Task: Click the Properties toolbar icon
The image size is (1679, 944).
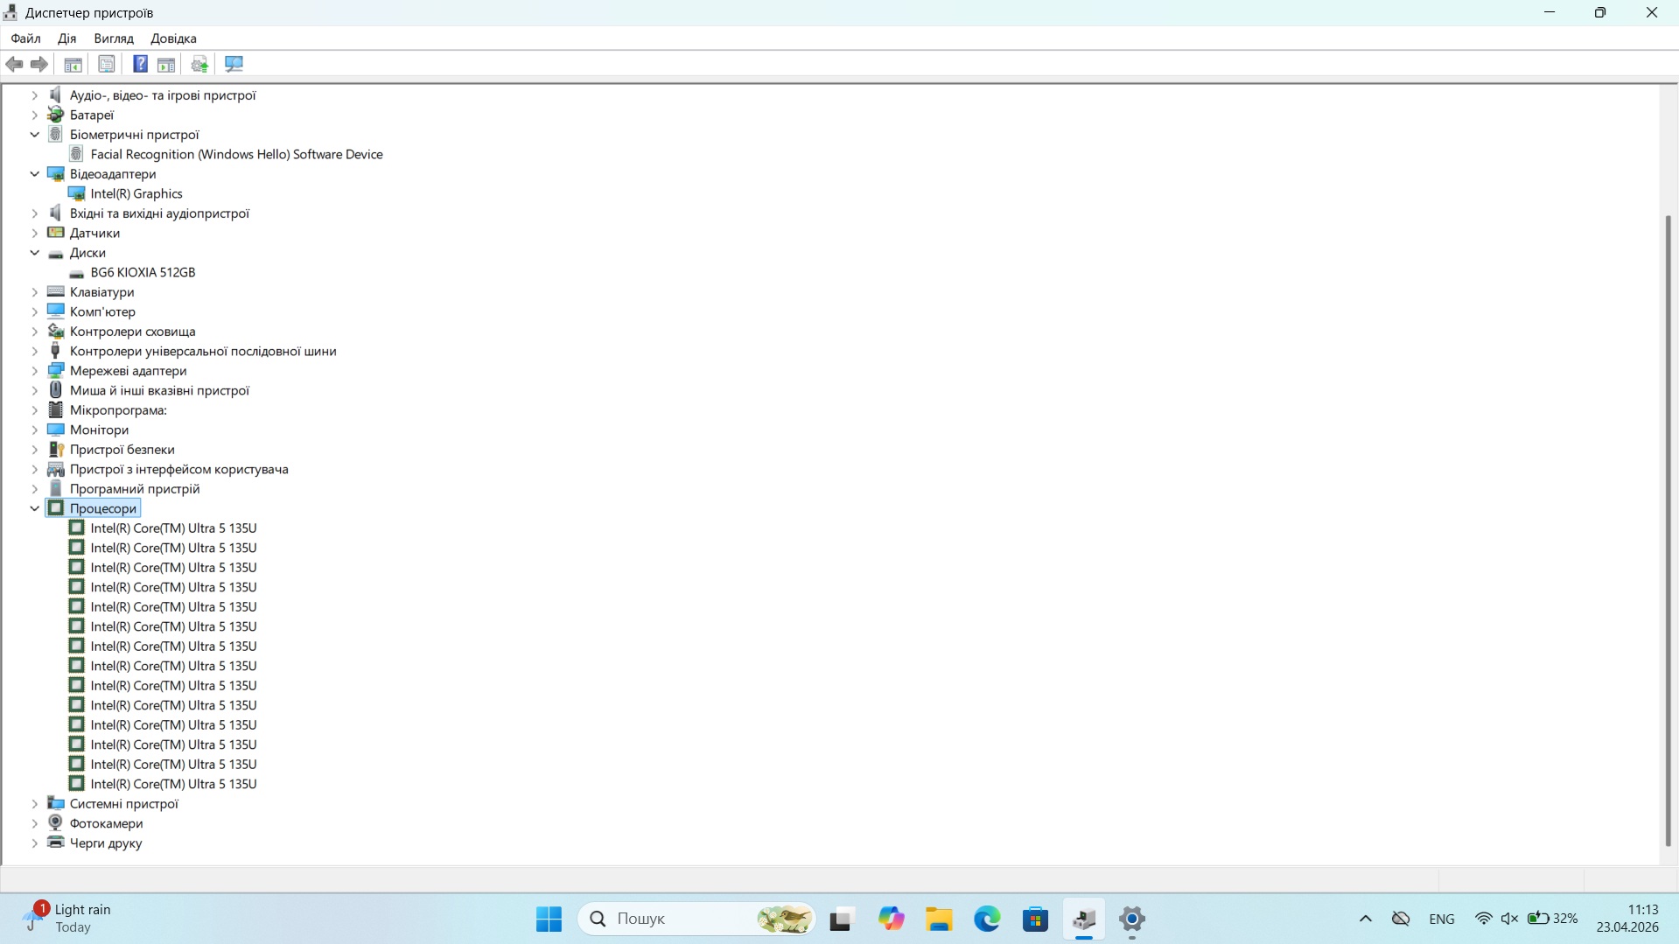Action: point(107,64)
